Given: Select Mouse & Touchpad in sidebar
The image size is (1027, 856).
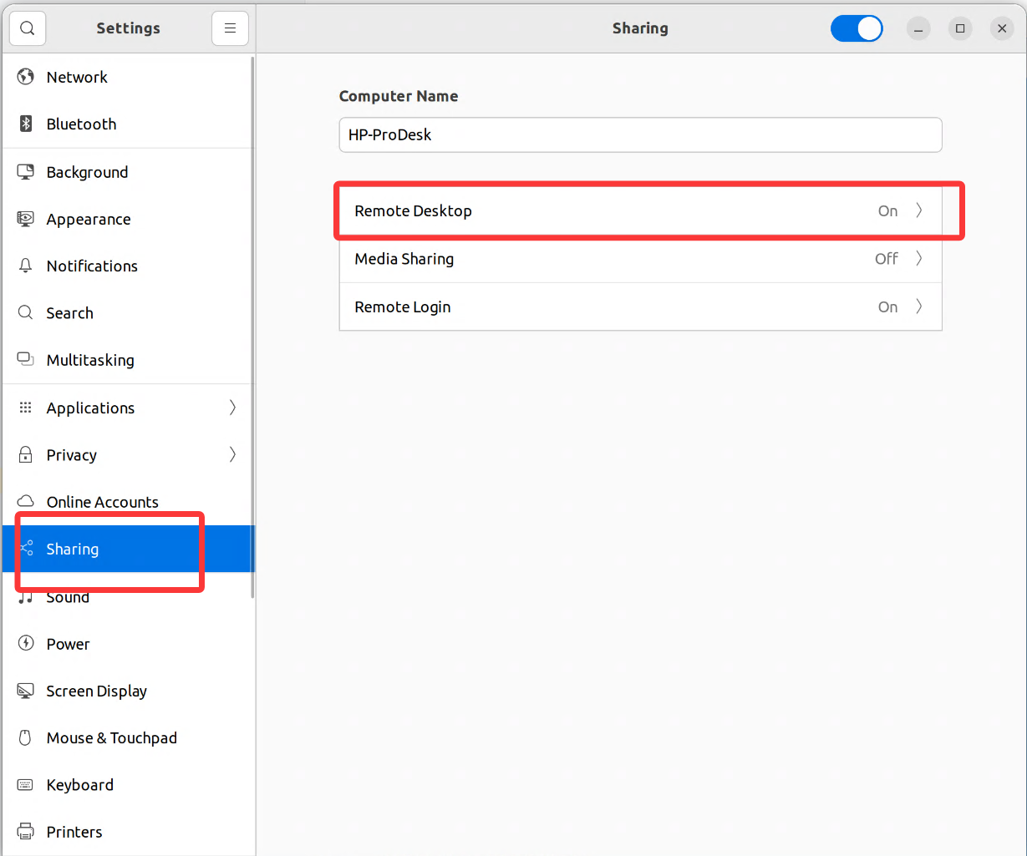Looking at the screenshot, I should 111,737.
